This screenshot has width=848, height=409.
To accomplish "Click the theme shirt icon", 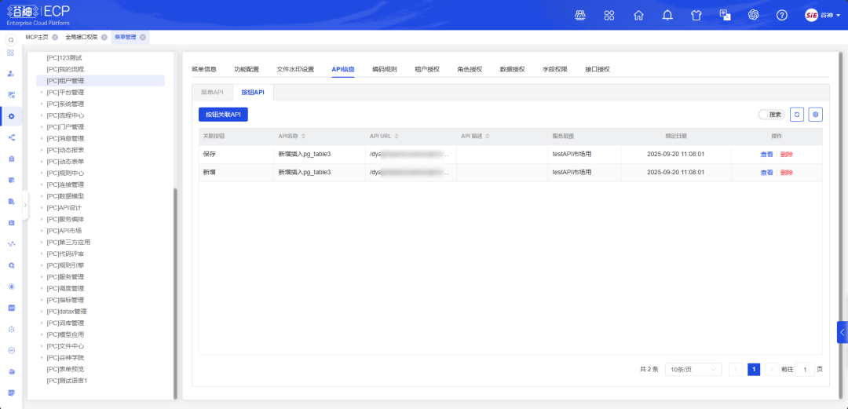I will (696, 15).
